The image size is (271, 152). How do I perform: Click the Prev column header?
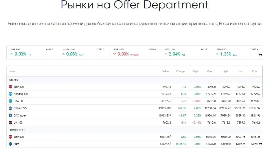click(255, 71)
